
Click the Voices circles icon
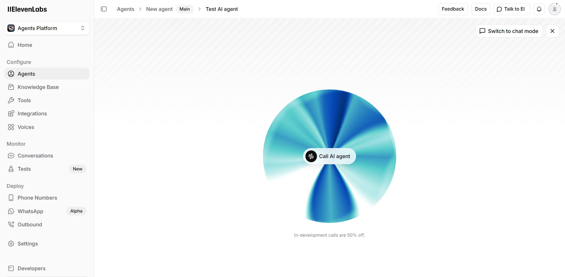tap(11, 127)
